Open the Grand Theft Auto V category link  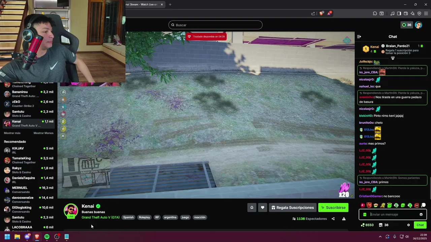100,217
